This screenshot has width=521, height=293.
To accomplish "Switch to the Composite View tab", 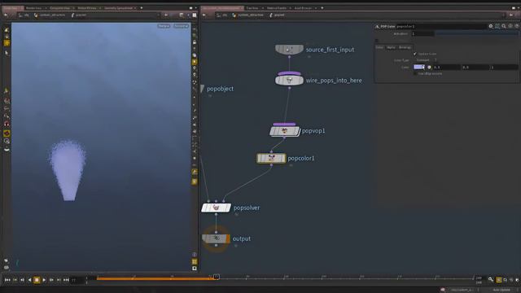I will 59,8.
